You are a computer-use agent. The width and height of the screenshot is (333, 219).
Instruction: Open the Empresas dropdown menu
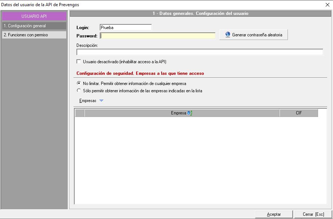click(88, 101)
